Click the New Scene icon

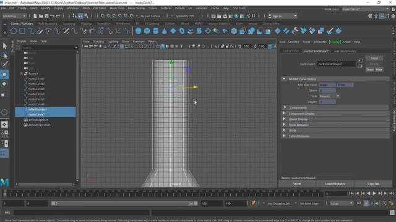pos(35,16)
